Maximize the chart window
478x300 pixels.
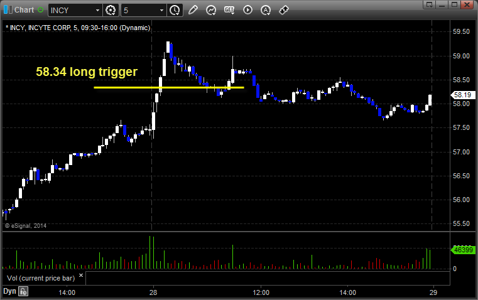pyautogui.click(x=455, y=4)
